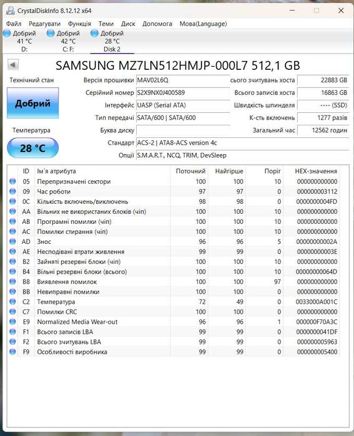Open the Файл menu
This screenshot has width=354, height=436.
(x=14, y=24)
